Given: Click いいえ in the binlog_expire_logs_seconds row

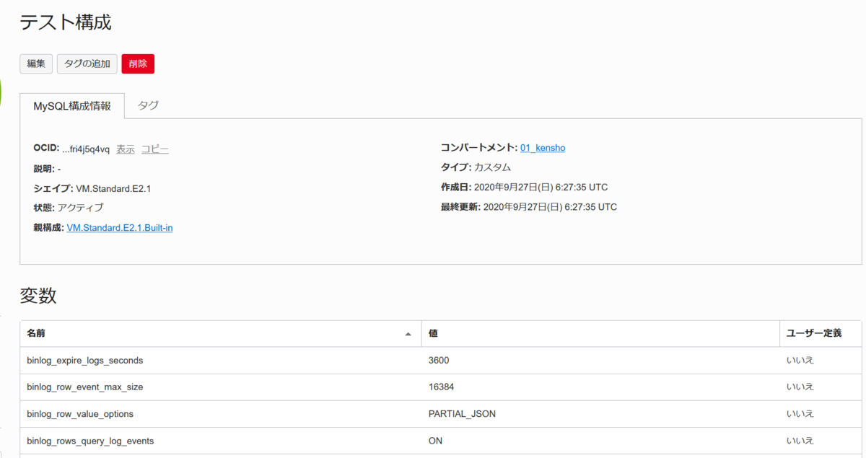Looking at the screenshot, I should [800, 360].
